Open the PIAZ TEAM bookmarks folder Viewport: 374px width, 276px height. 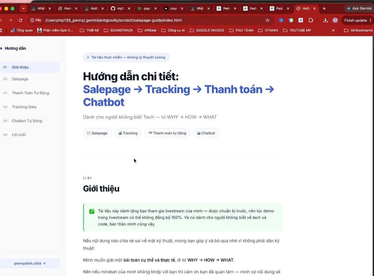(241, 30)
